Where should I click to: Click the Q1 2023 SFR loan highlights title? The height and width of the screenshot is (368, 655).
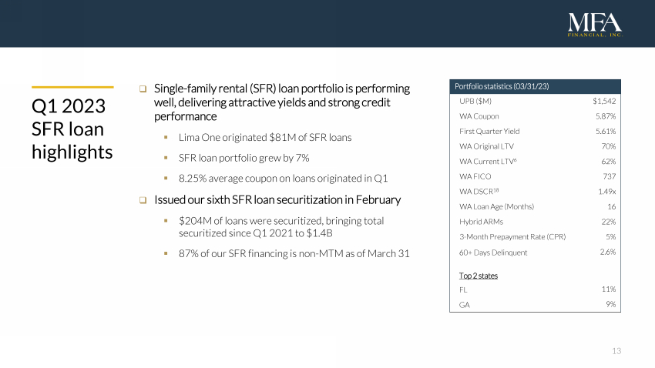72,128
